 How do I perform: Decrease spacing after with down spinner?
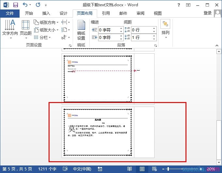pyautogui.click(x=154, y=39)
